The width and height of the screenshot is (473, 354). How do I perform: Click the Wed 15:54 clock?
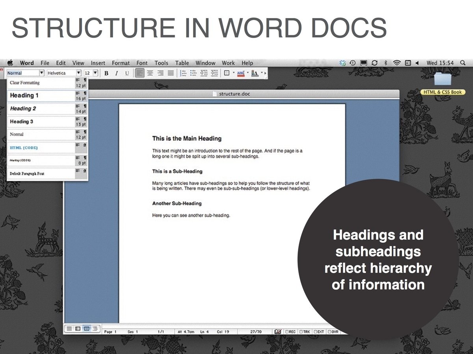click(x=440, y=63)
